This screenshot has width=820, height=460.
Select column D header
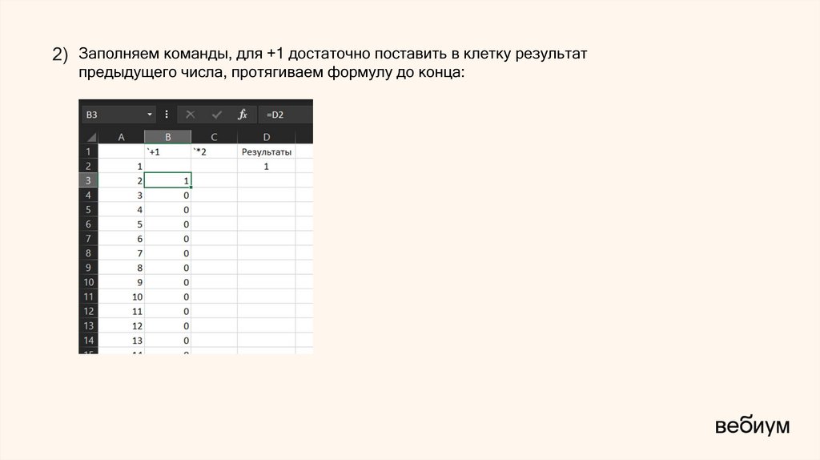[266, 137]
